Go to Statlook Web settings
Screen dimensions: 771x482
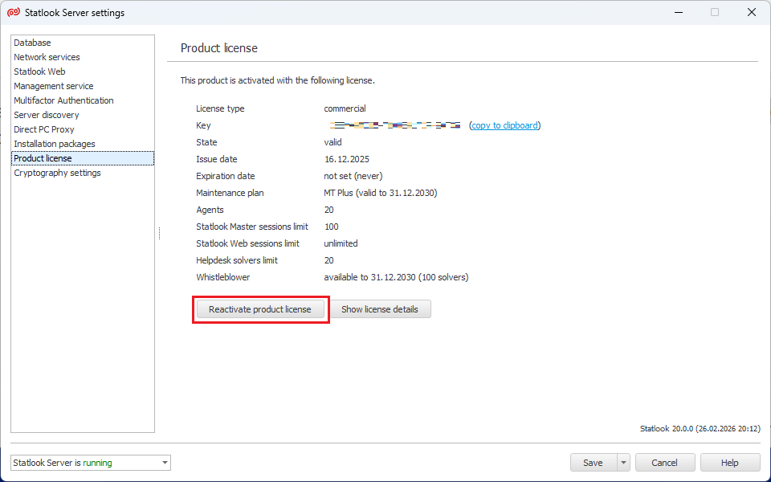(39, 71)
